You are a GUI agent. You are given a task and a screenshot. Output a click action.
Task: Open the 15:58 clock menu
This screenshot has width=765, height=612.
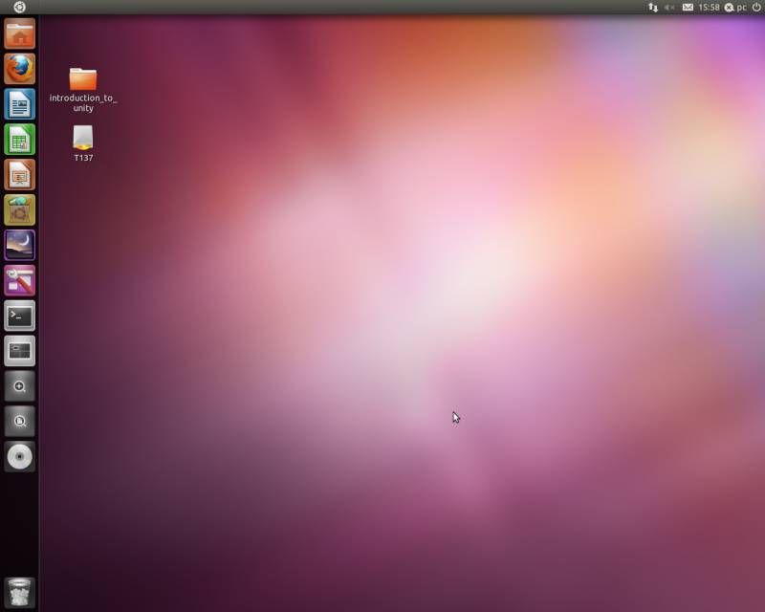[709, 8]
